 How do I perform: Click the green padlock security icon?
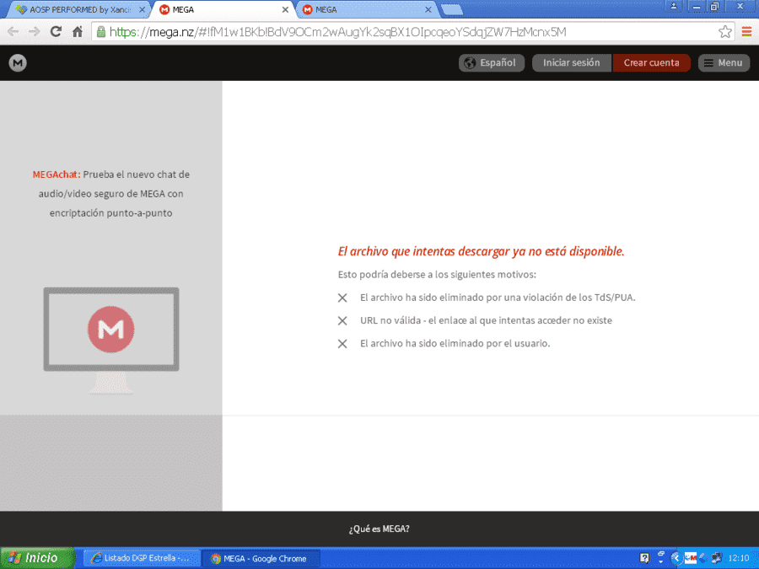[x=100, y=32]
